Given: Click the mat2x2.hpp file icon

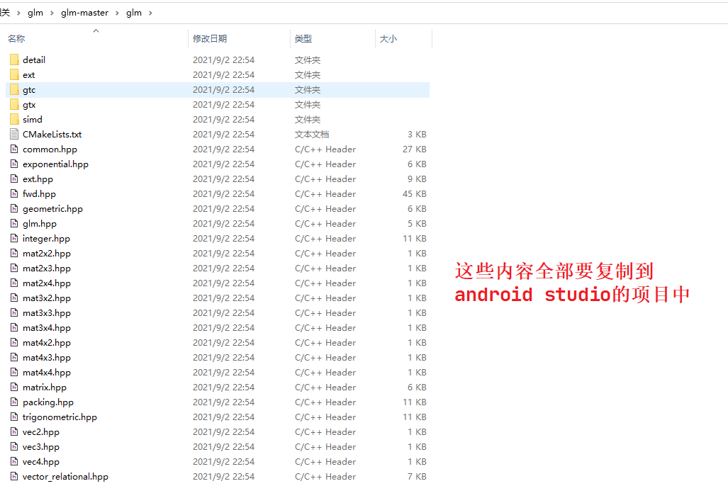Looking at the screenshot, I should point(14,253).
